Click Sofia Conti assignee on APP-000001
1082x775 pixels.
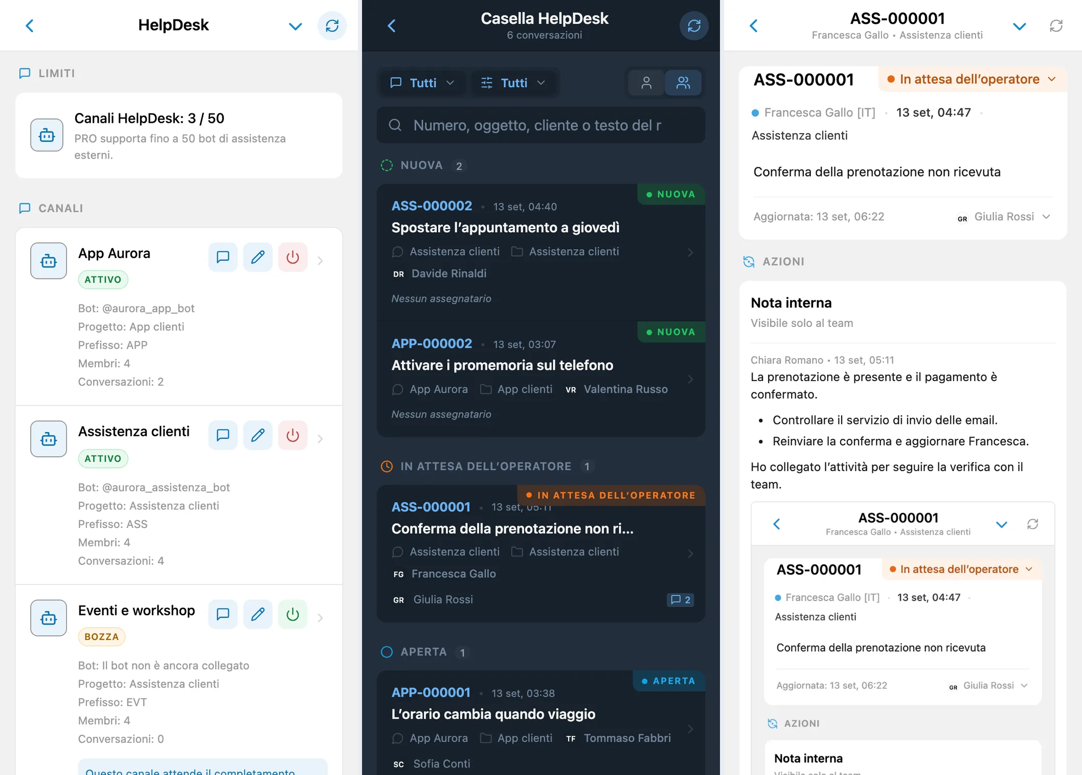(442, 764)
